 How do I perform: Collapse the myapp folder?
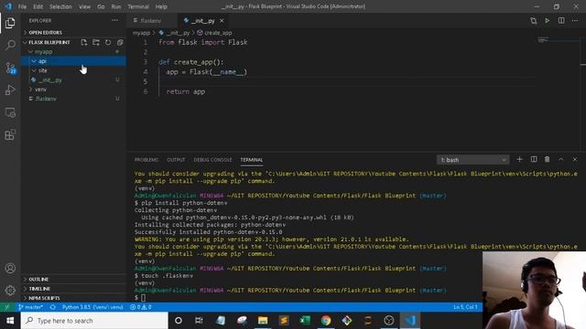(x=30, y=52)
